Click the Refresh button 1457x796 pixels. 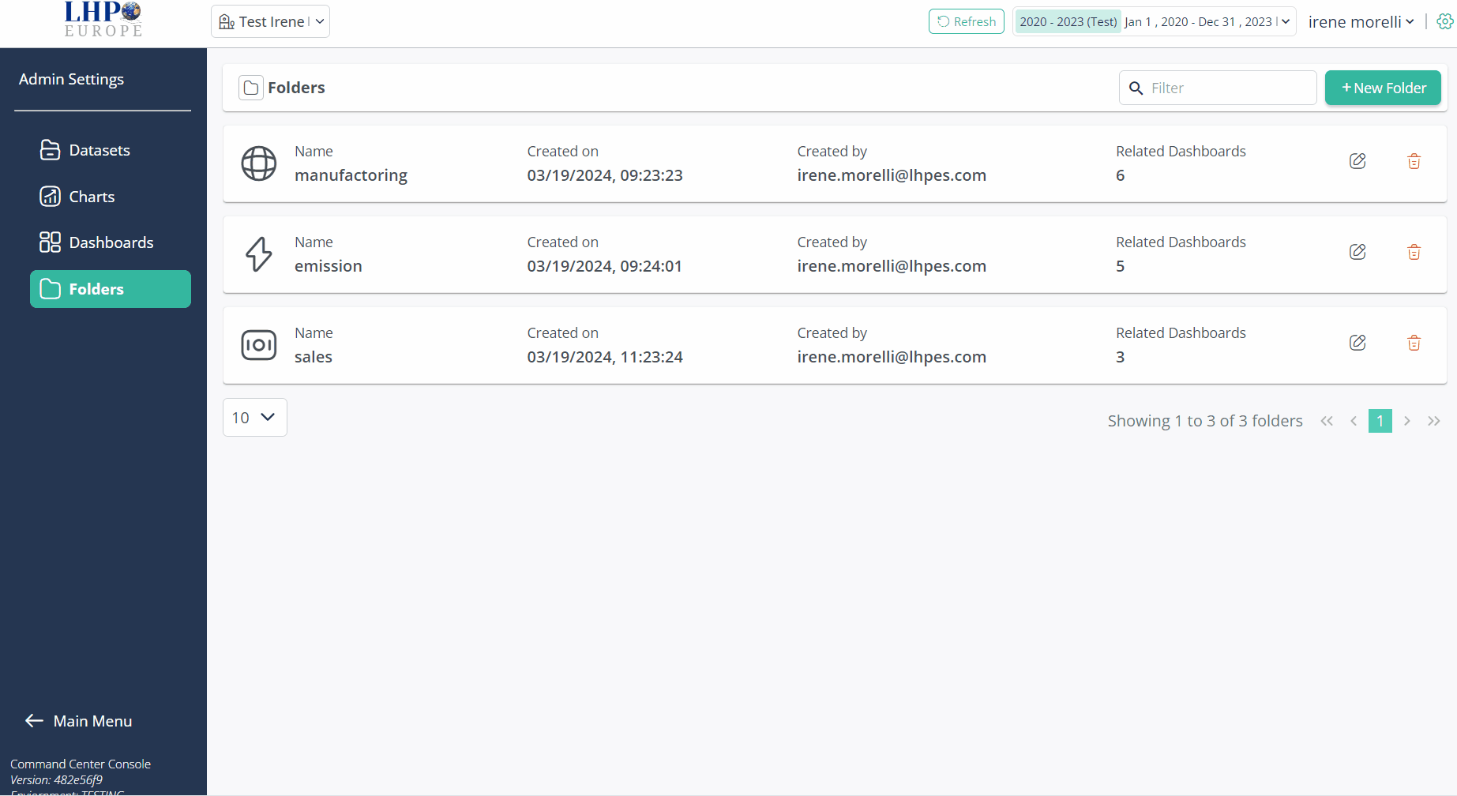(966, 21)
